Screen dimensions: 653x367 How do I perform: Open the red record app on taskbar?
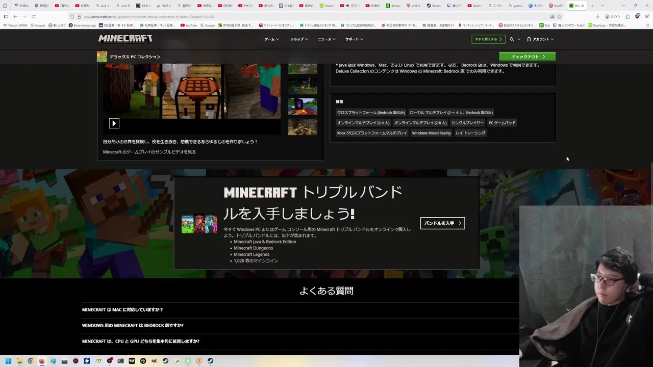[x=76, y=361]
